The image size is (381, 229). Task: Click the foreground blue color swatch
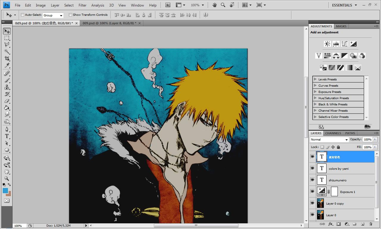click(5, 191)
